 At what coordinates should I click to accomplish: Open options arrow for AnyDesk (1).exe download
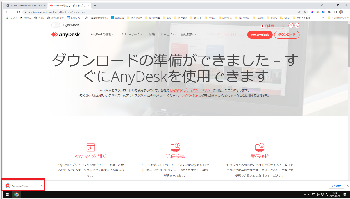point(41,186)
